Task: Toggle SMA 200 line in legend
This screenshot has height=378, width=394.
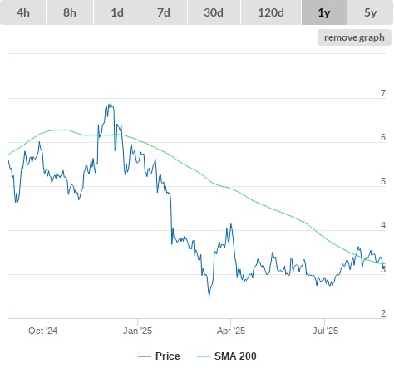Action: pyautogui.click(x=235, y=356)
